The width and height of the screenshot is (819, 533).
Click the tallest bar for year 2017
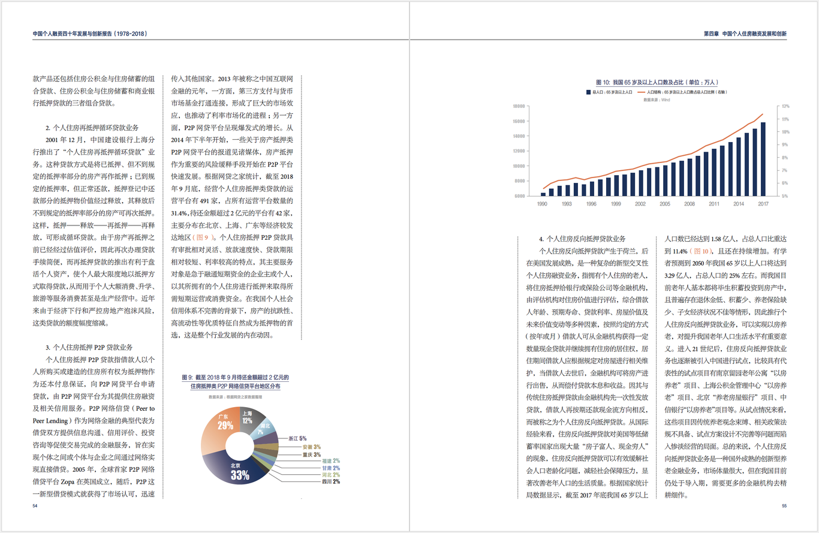[x=763, y=159]
